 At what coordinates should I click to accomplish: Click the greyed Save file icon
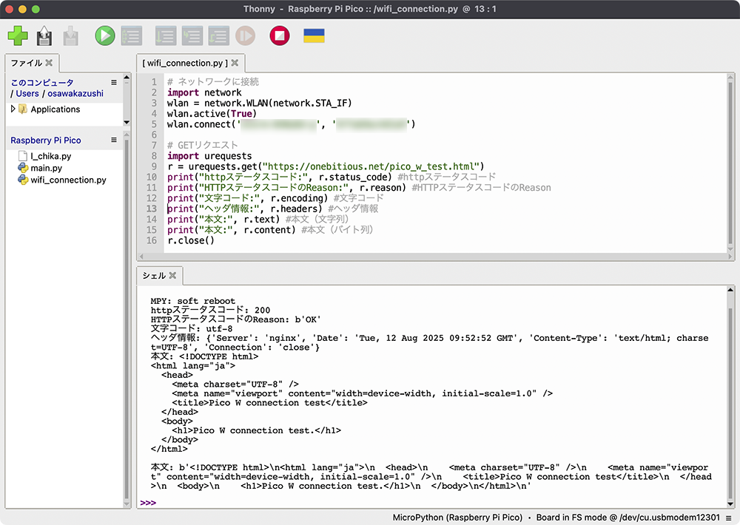[71, 35]
